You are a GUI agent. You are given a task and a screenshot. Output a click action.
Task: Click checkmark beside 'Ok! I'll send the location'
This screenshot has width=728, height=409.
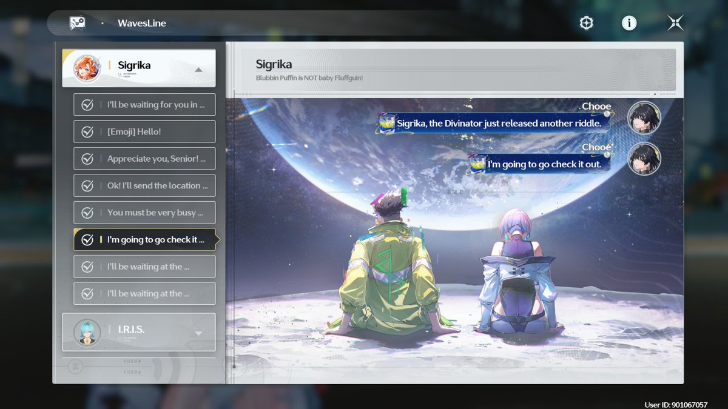coord(87,185)
